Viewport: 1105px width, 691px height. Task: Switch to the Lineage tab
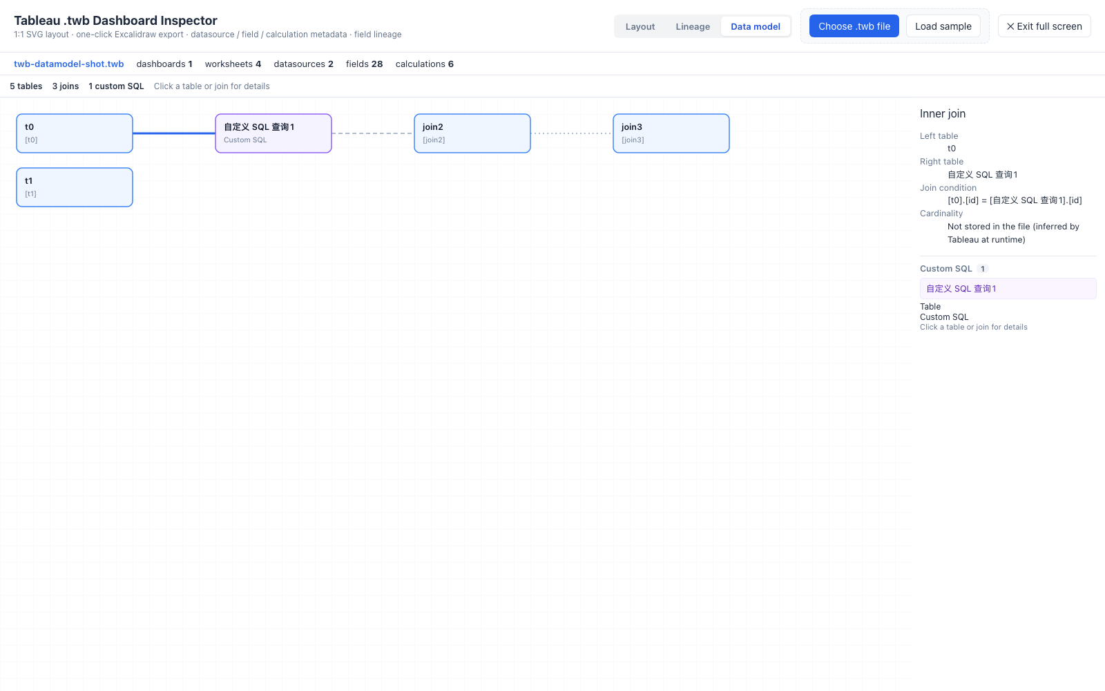[693, 26]
